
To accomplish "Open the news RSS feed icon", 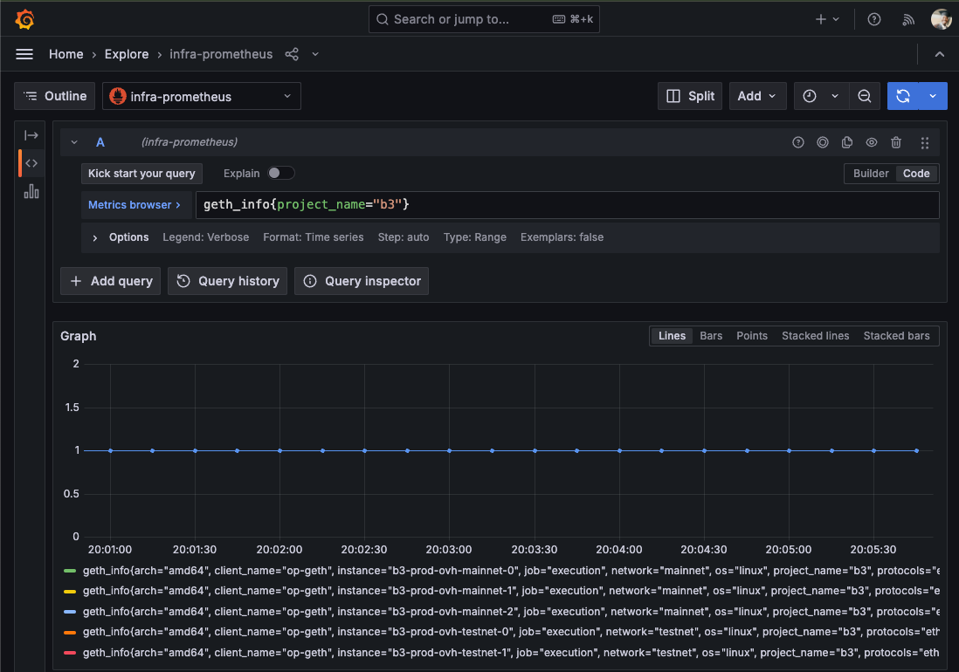I will [x=908, y=19].
